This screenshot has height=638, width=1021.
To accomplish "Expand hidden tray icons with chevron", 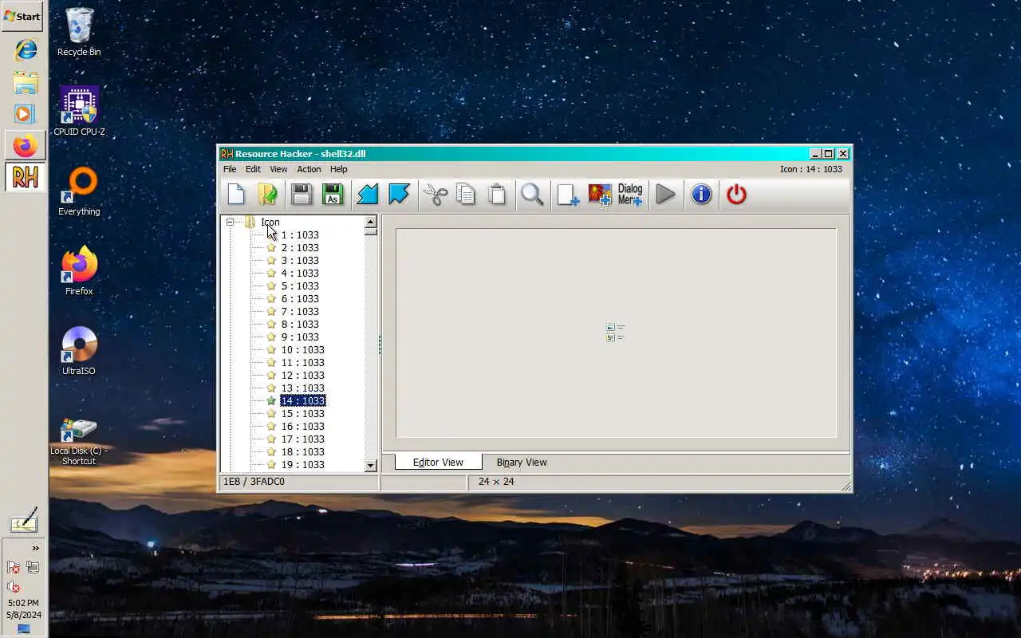I will point(35,548).
